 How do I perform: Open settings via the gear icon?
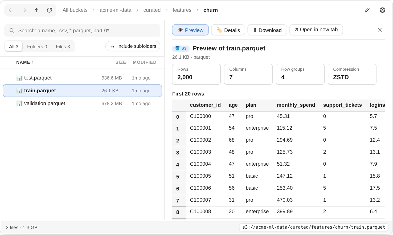[382, 10]
